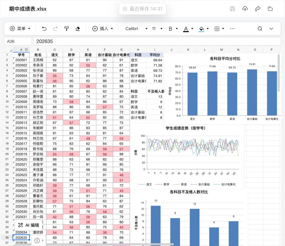Click the select-all corner triangle
The width and height of the screenshot is (285, 246).
click(x=11, y=50)
